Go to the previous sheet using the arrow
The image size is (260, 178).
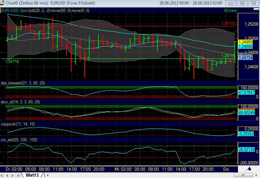[7, 175]
